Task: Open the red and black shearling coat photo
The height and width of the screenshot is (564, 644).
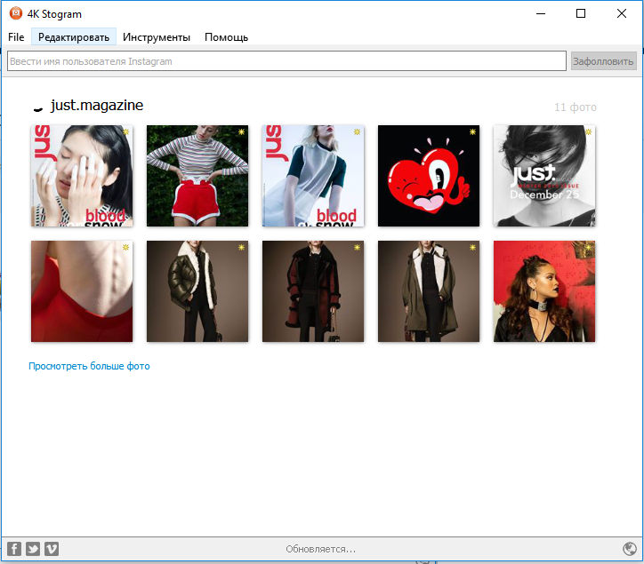Action: click(313, 291)
